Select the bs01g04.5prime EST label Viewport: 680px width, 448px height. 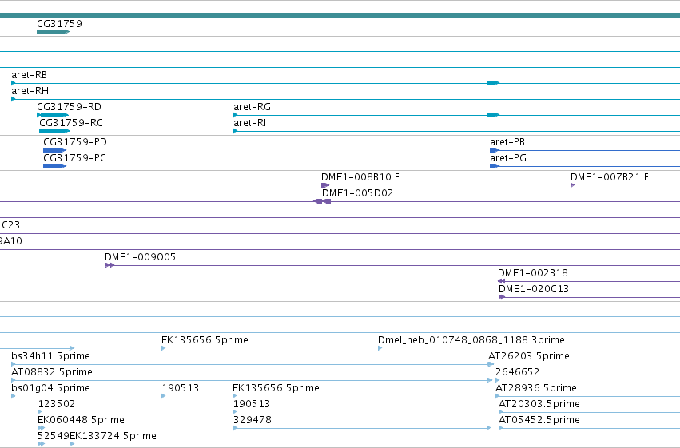[50, 388]
